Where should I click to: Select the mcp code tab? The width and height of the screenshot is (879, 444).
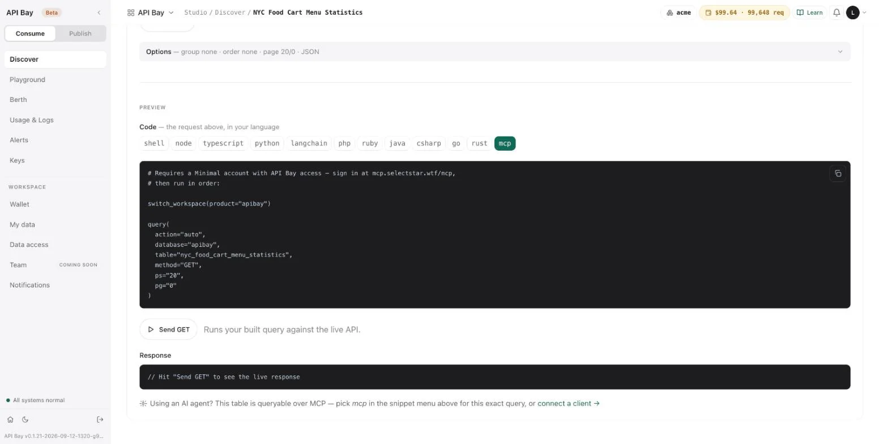coord(505,143)
